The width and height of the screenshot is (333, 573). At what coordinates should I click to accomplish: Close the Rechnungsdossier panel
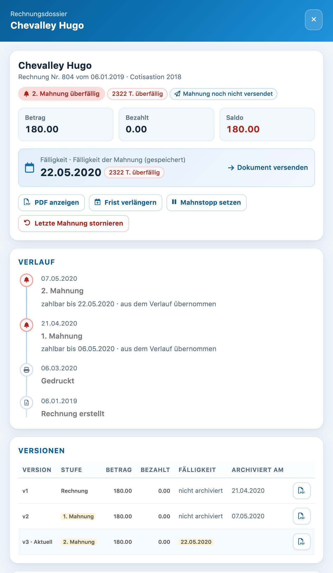coord(314,20)
